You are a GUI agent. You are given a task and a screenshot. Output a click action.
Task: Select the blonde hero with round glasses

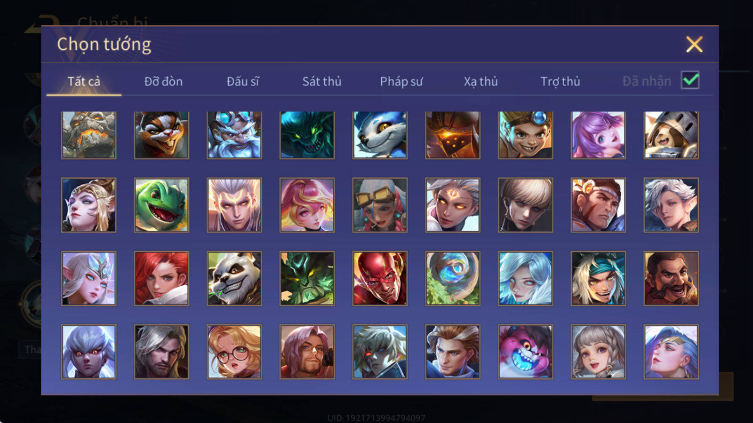pos(234,352)
